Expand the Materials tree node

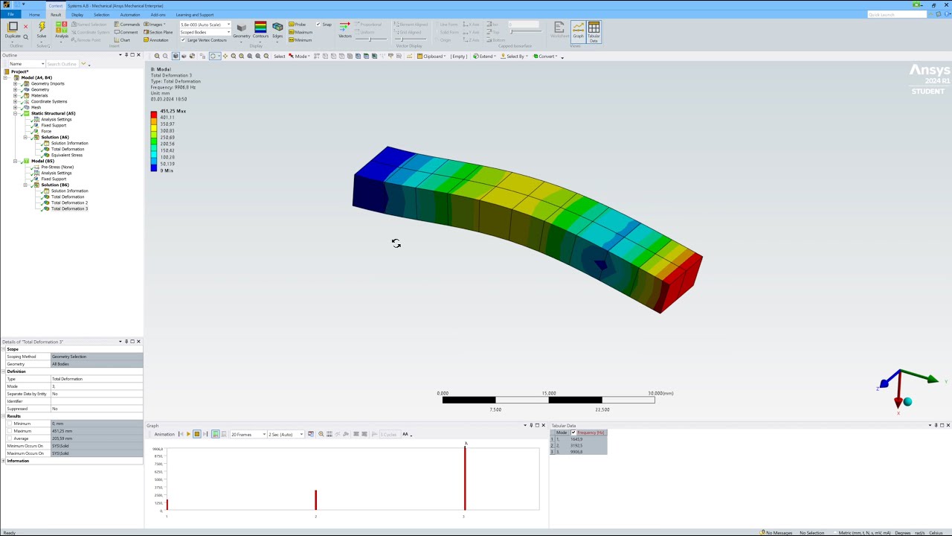[15, 95]
